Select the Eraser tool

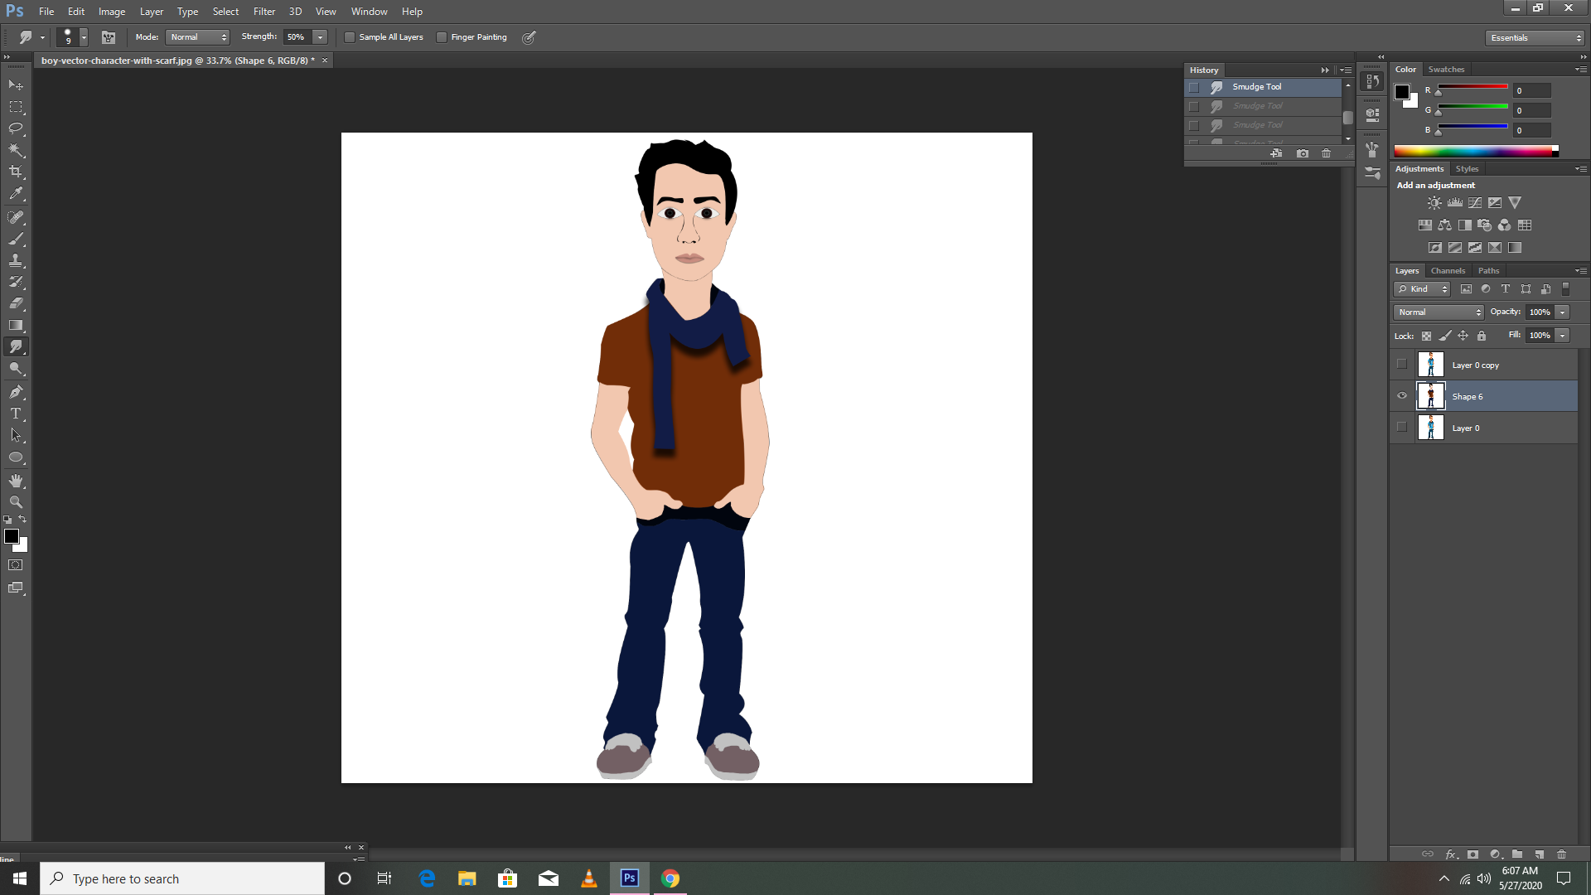coord(16,303)
